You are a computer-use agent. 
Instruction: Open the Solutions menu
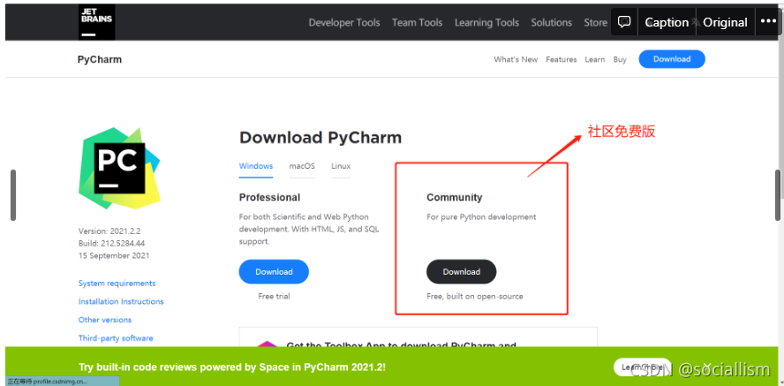(x=551, y=22)
